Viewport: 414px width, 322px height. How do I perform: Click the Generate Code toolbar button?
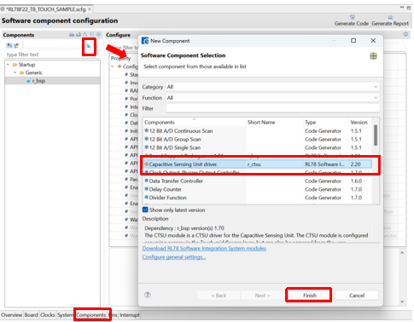(352, 20)
